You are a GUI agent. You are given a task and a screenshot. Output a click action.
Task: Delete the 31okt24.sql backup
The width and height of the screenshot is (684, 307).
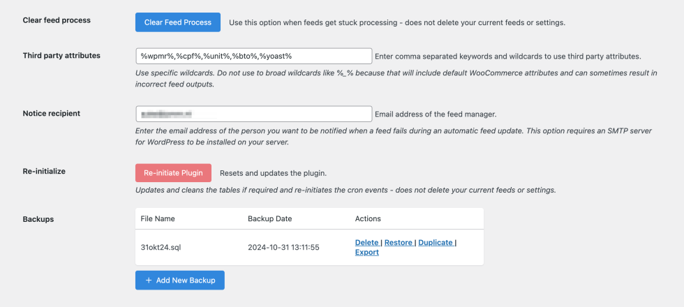coord(366,243)
